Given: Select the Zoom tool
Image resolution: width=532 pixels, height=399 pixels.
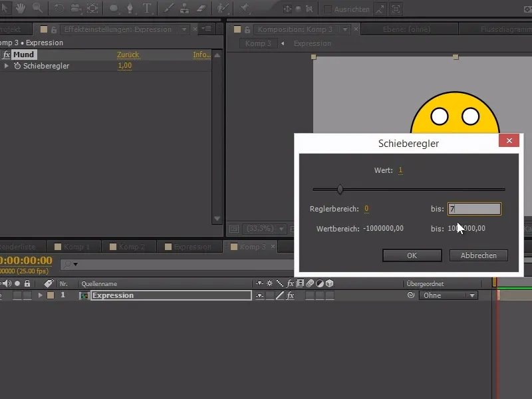Looking at the screenshot, I should point(38,8).
